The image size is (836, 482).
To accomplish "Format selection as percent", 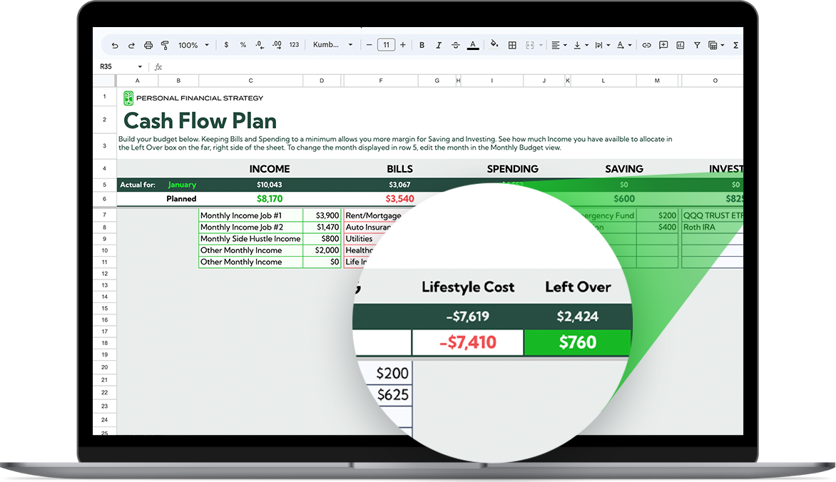I will [243, 45].
